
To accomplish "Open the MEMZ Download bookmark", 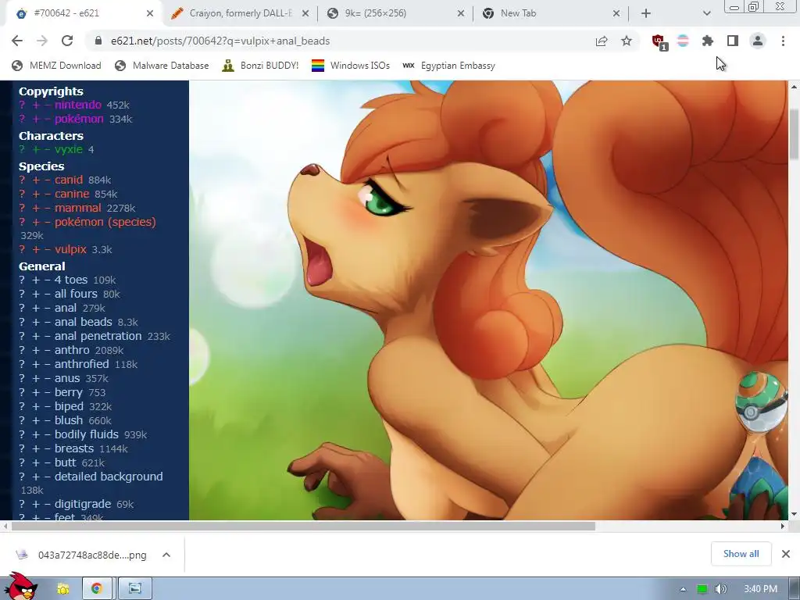I will pos(56,66).
